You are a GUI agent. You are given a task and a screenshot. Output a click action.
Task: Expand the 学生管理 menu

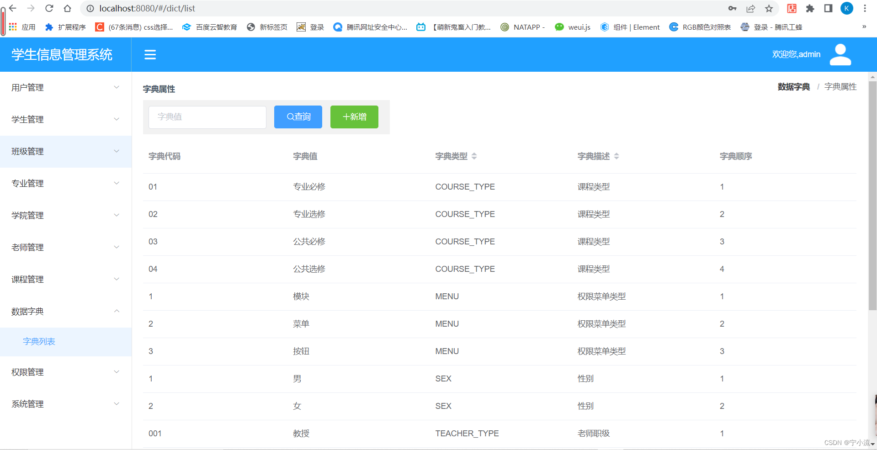click(66, 120)
